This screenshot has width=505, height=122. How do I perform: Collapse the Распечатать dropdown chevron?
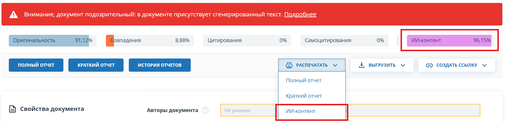point(335,65)
